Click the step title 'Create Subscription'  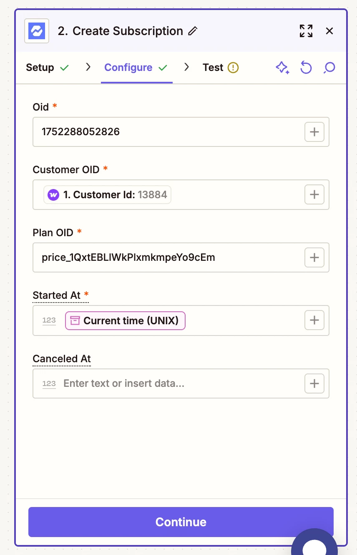(128, 31)
